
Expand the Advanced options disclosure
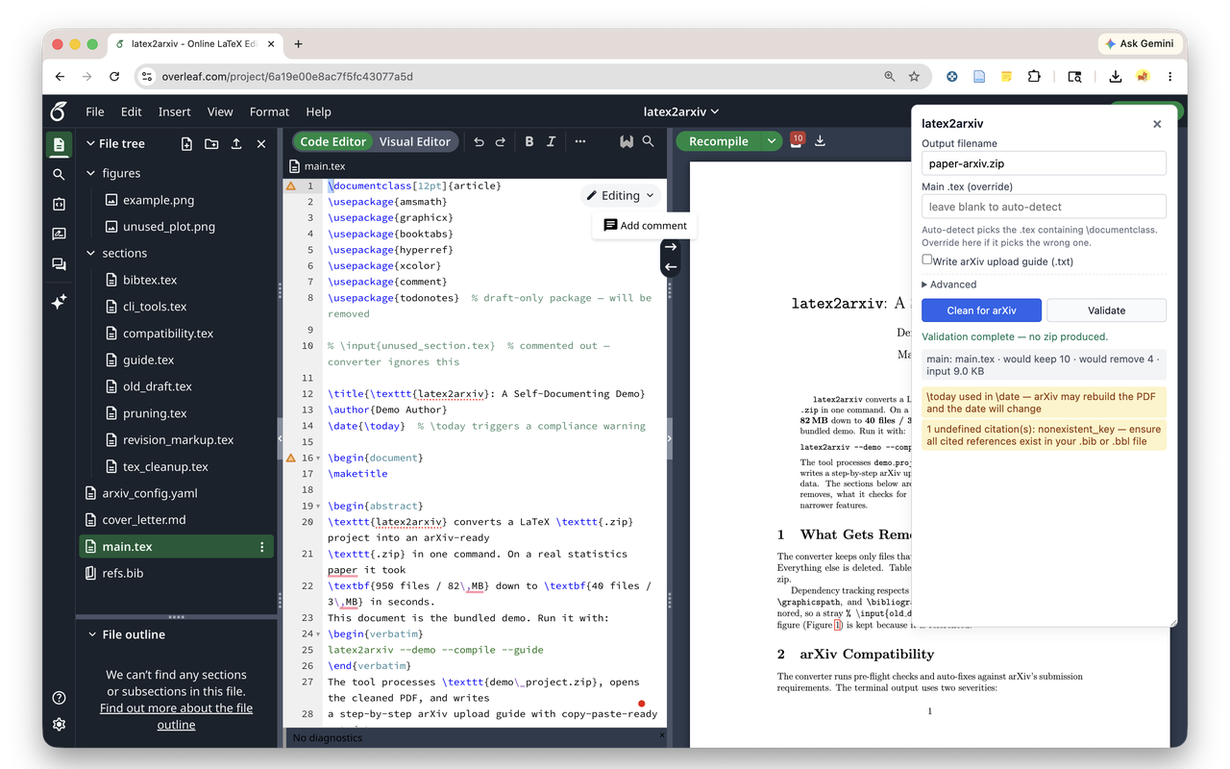click(948, 285)
